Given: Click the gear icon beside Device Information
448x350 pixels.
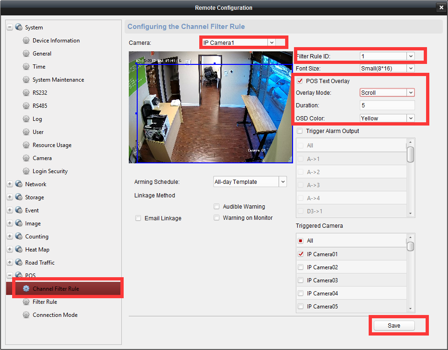Looking at the screenshot, I should [26, 41].
